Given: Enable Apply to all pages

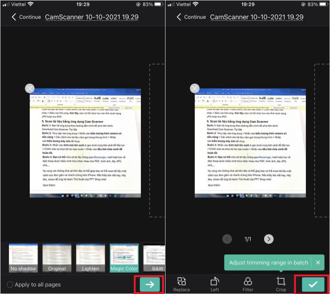Looking at the screenshot, I should pyautogui.click(x=10, y=285).
